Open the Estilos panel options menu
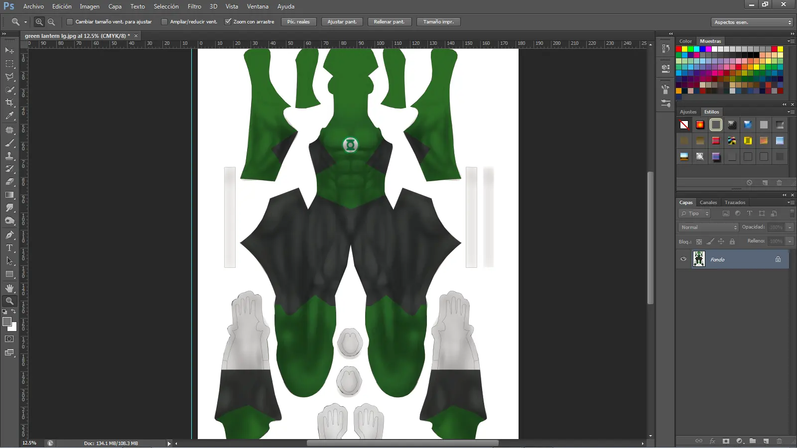797x448 pixels. pos(791,112)
